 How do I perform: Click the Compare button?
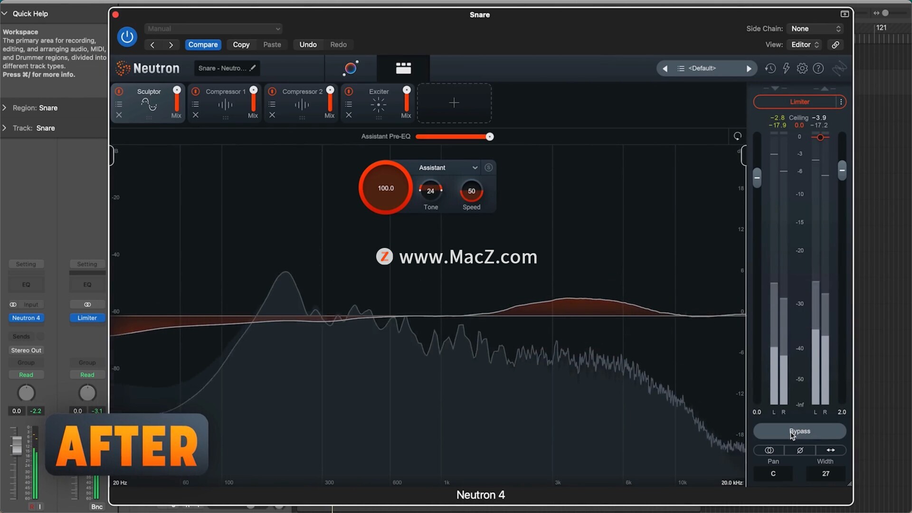point(203,45)
